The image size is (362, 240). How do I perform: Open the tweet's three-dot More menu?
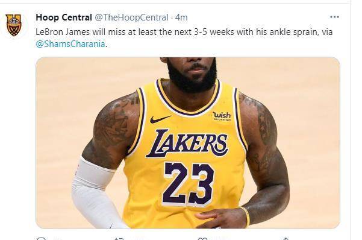[334, 17]
